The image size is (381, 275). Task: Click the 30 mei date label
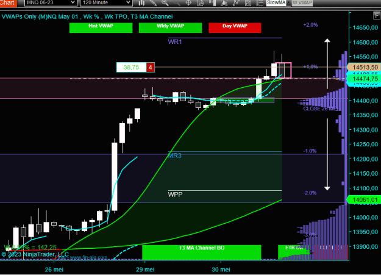click(x=221, y=270)
